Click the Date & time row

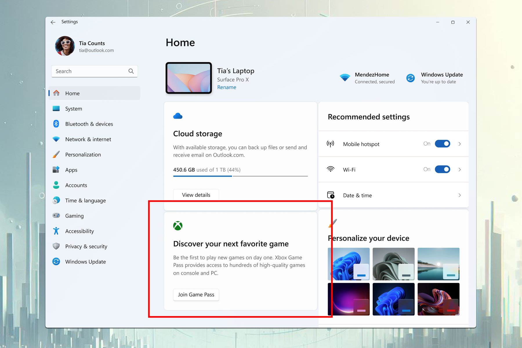[394, 195]
